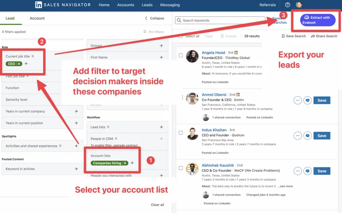Open the Leads menu

147,5
